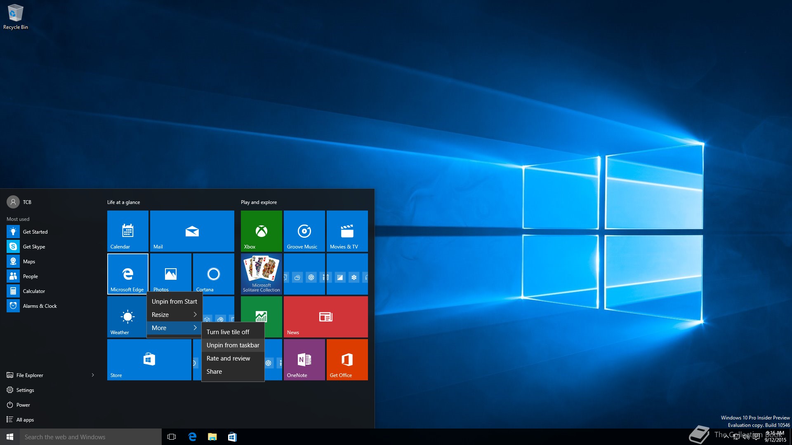Choose Turn live tile off
Image resolution: width=792 pixels, height=445 pixels.
233,332
